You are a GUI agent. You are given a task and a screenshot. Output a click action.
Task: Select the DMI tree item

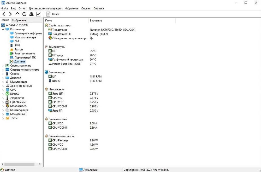pos(15,41)
